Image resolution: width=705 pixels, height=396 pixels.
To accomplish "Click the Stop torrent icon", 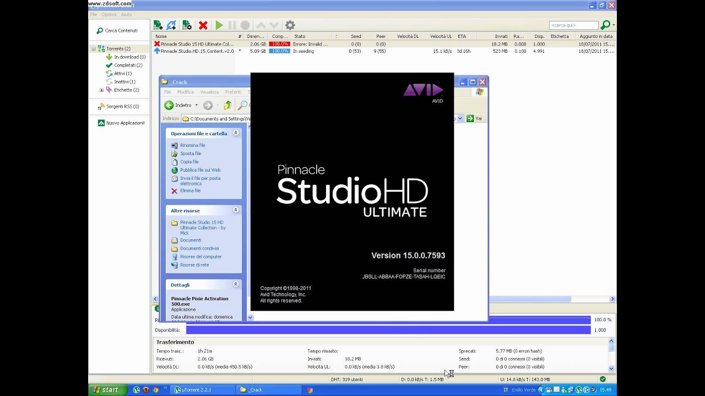I will click(245, 25).
